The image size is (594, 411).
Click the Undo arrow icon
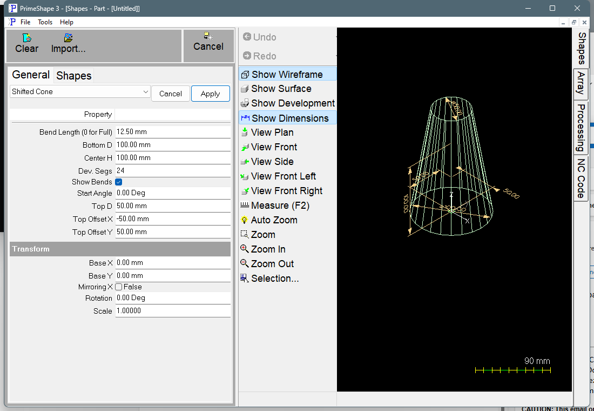pos(247,37)
